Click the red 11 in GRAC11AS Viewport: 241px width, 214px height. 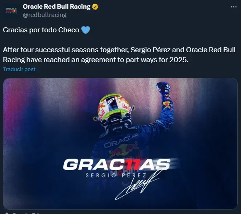(133, 164)
